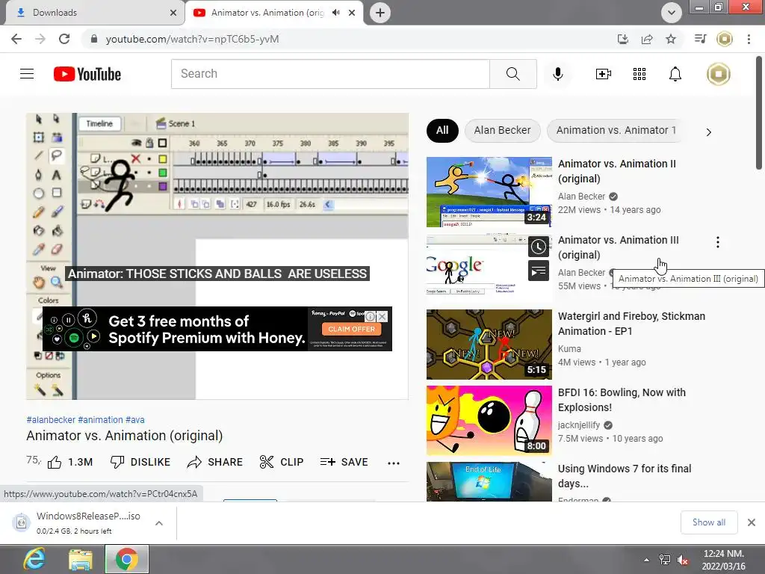Open BFDI 16 Bowling thumbnail

coord(489,420)
